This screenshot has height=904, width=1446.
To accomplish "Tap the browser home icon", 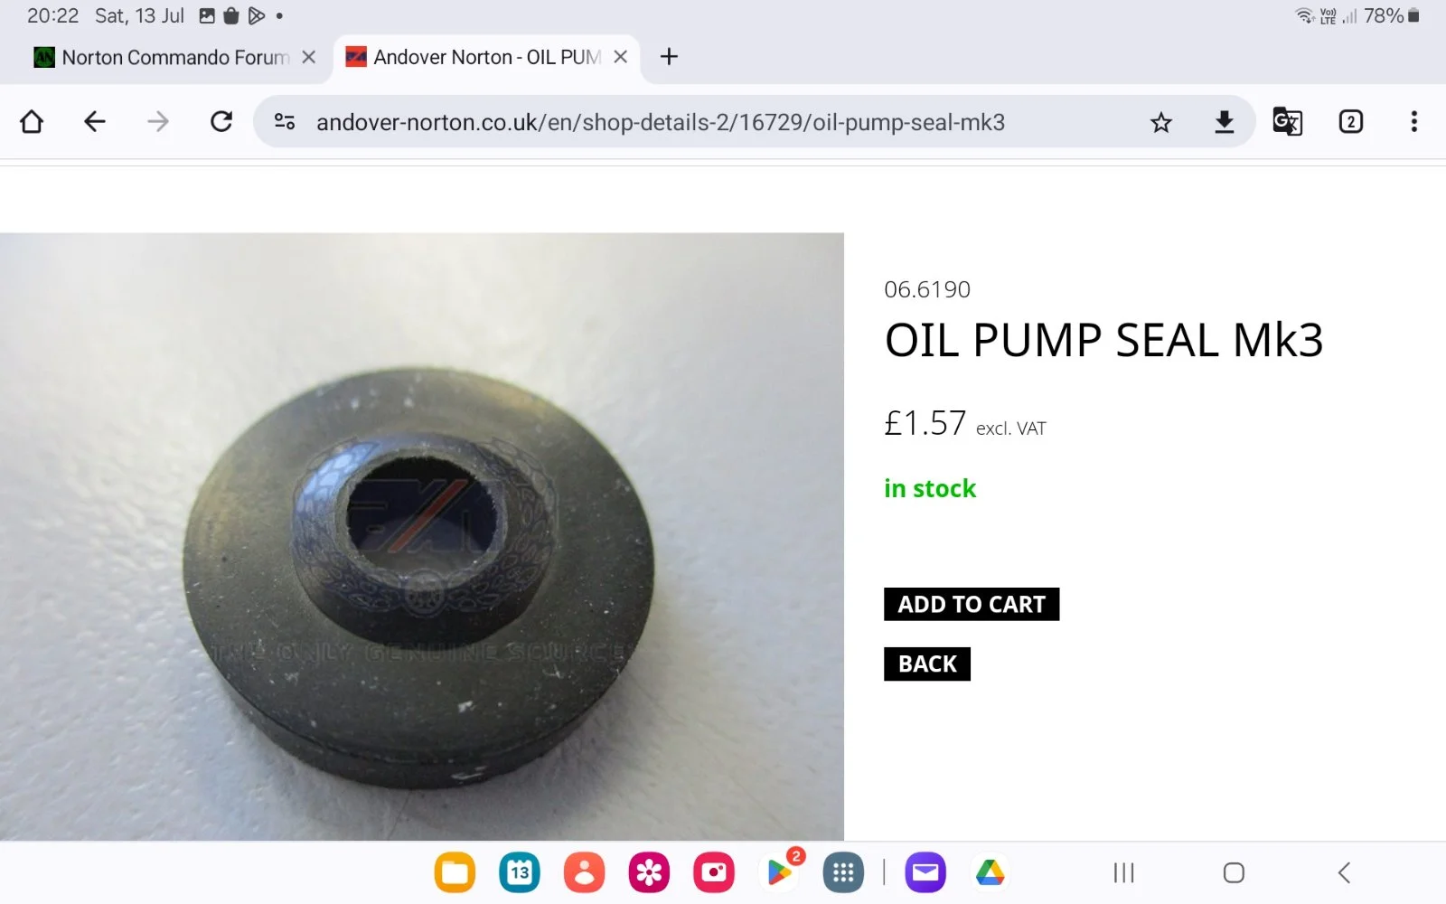I will [x=32, y=122].
